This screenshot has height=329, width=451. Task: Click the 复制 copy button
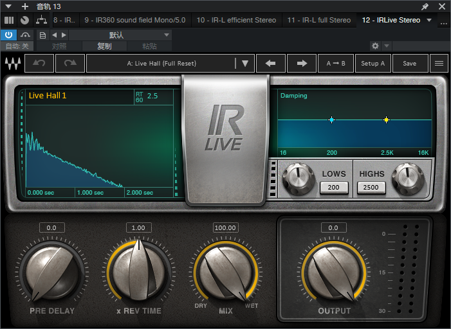[x=104, y=46]
